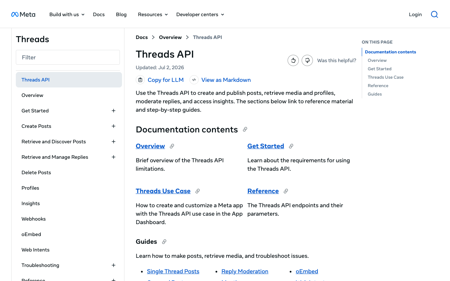Click the thumbs down not helpful icon
The height and width of the screenshot is (281, 450).
point(307,60)
